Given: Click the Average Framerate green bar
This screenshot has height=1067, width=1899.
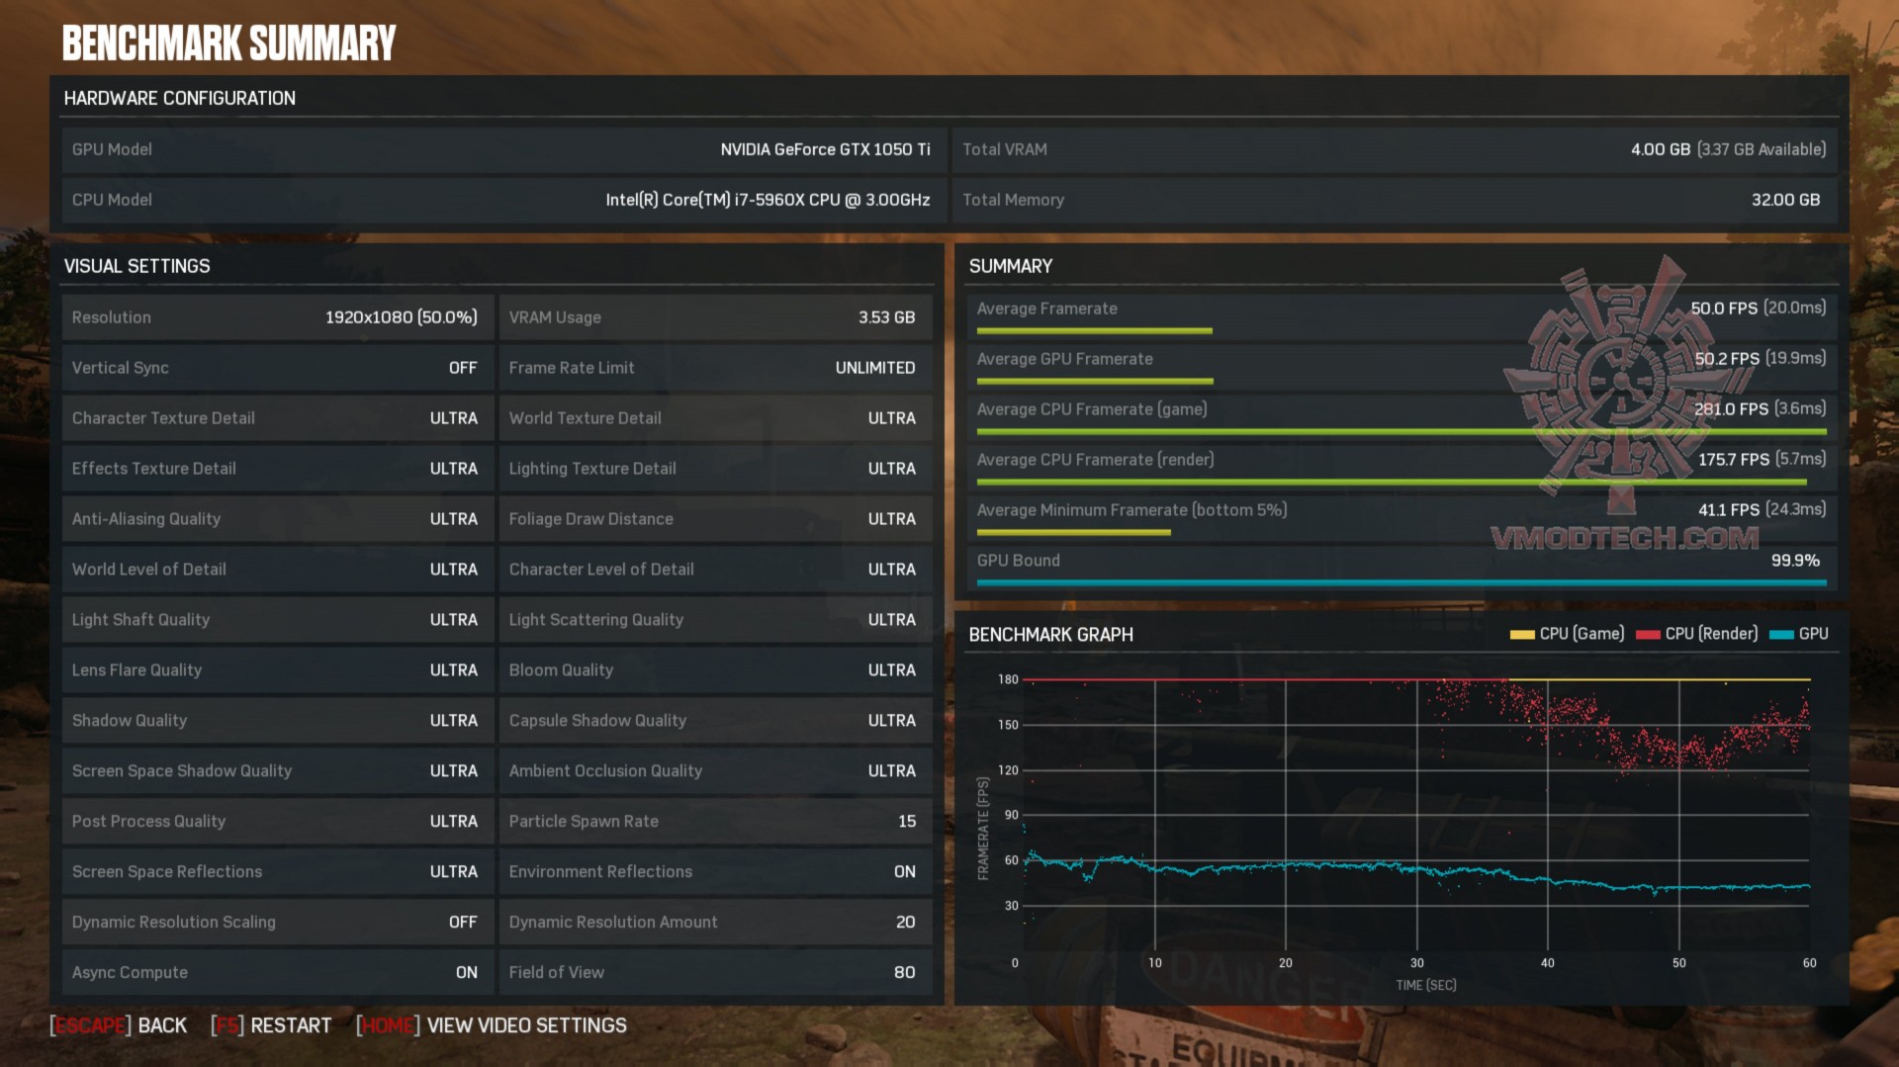Looking at the screenshot, I should pos(1095,331).
